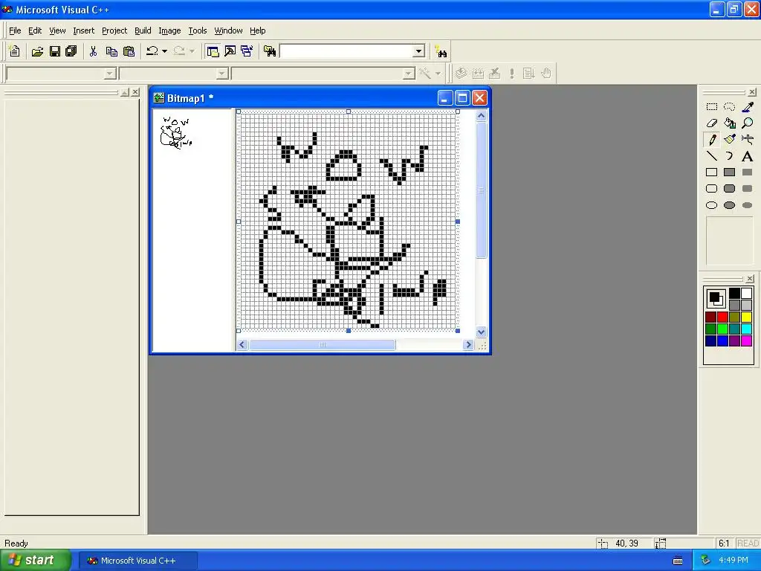Image resolution: width=761 pixels, height=571 pixels.
Task: Select the filled Rectangle with outline tool
Action: [730, 172]
